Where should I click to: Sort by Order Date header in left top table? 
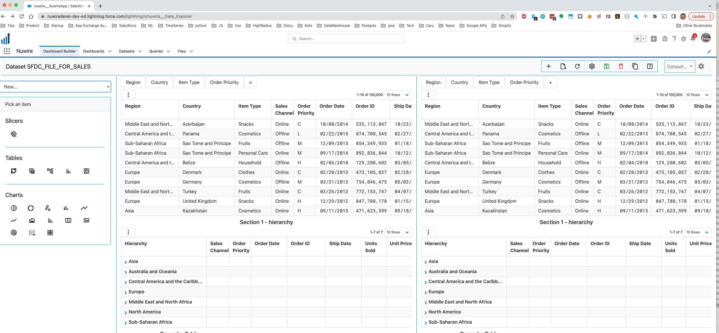[332, 106]
